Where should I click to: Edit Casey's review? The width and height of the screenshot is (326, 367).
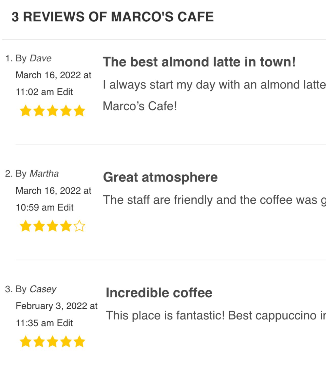tap(65, 323)
